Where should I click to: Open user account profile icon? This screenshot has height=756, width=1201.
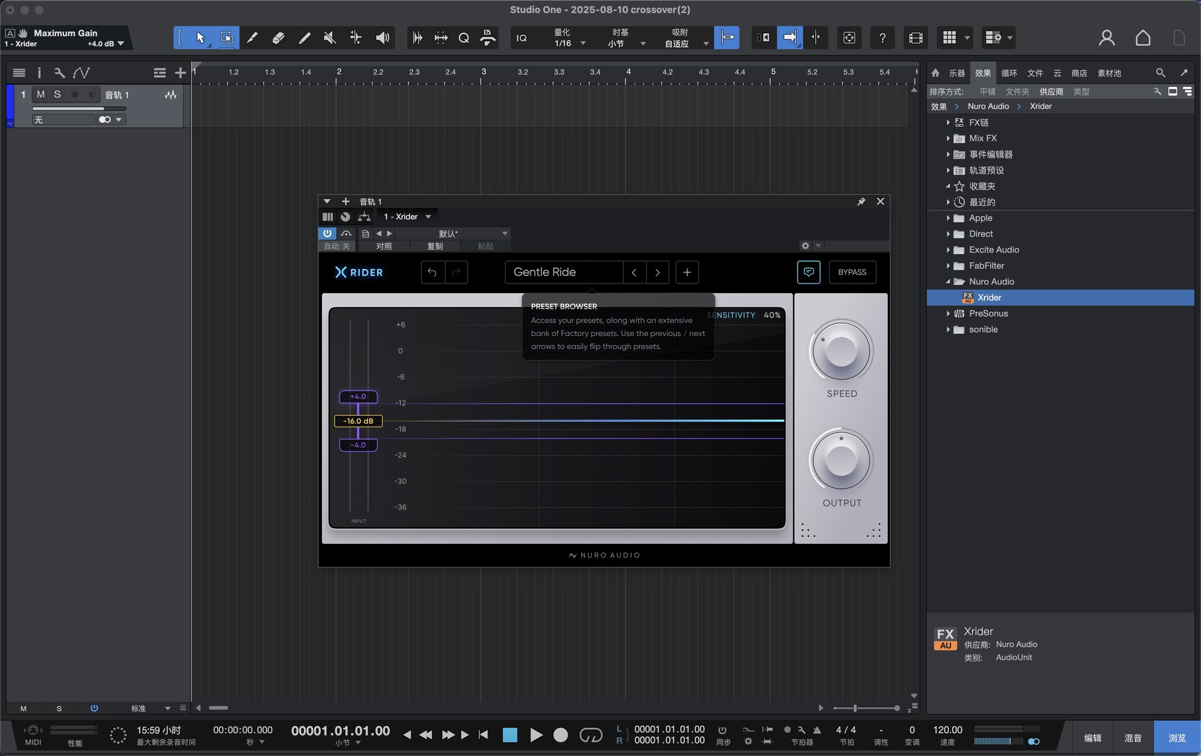[x=1107, y=38]
